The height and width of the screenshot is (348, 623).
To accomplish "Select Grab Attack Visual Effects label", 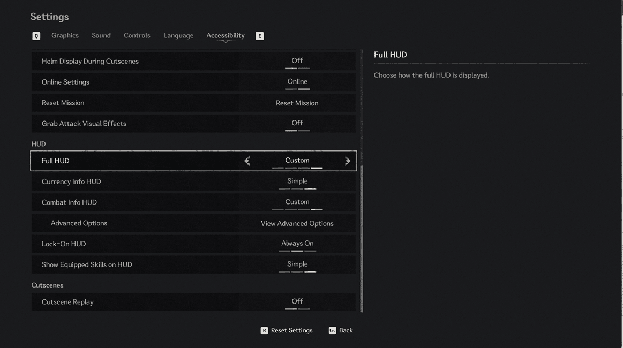I will [84, 124].
